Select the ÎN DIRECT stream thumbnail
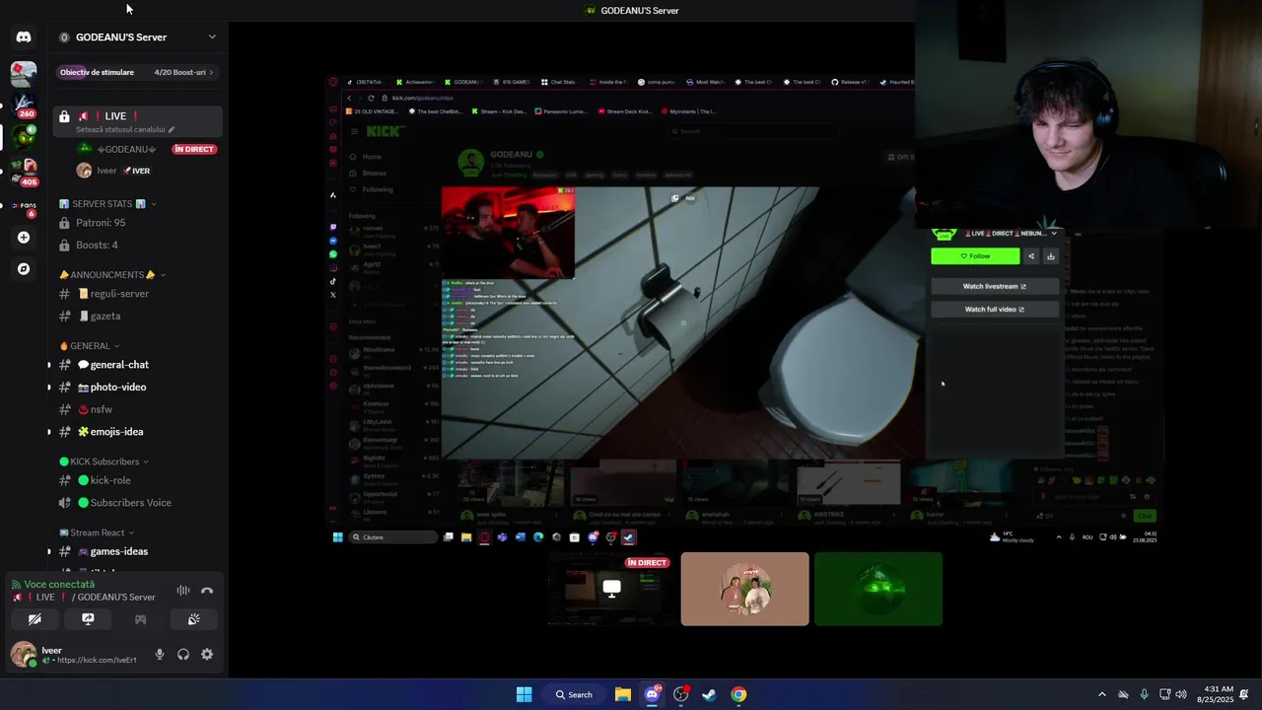 click(611, 589)
